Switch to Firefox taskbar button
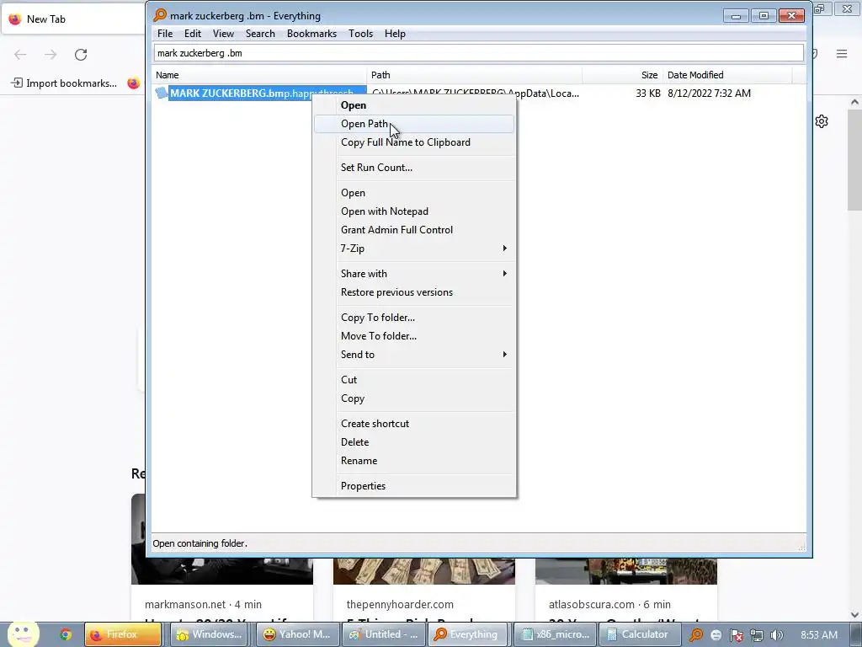 click(123, 635)
